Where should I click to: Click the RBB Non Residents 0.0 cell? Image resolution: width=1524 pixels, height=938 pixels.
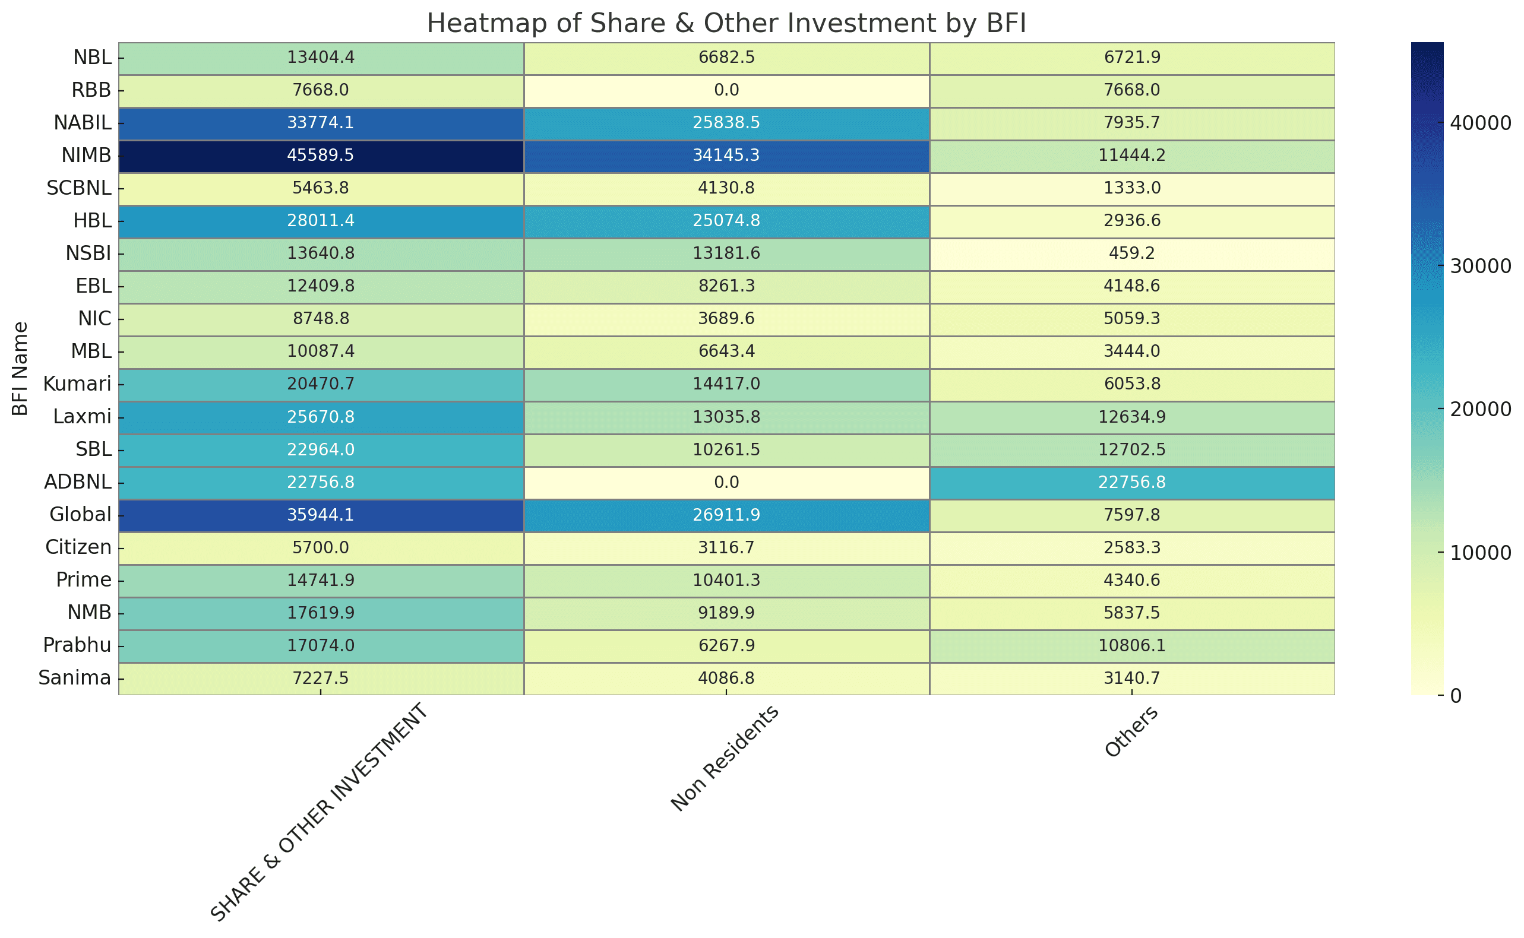click(726, 90)
